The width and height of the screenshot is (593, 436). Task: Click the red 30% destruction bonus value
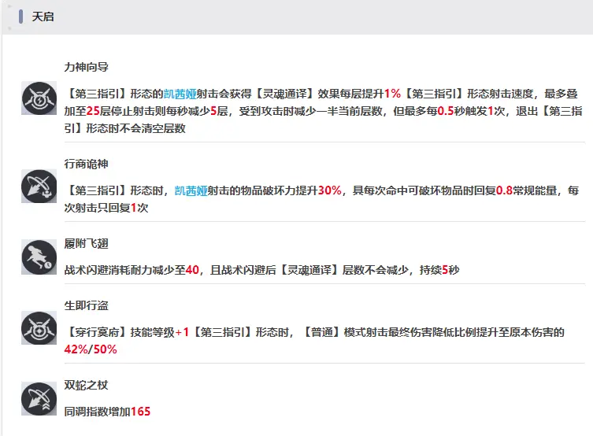pos(329,190)
